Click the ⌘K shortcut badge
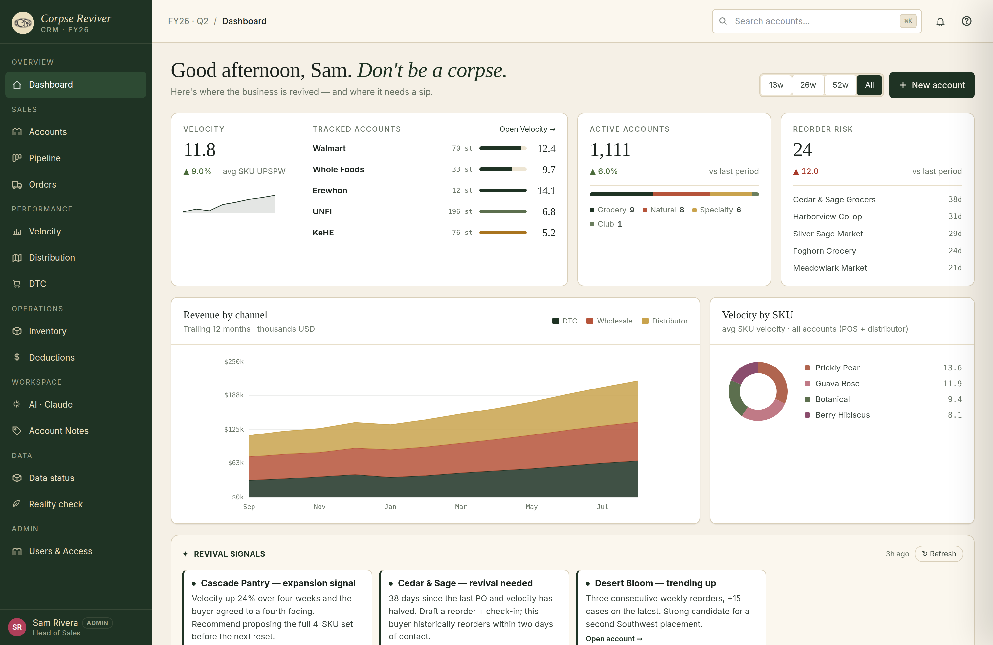The image size is (993, 645). [908, 21]
